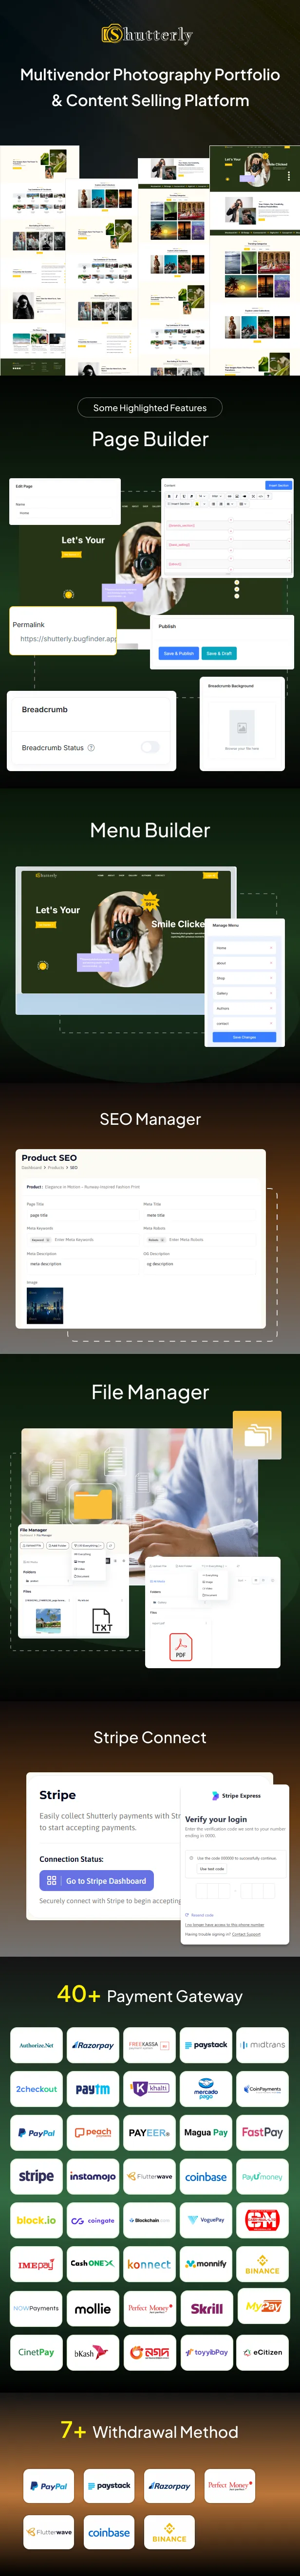Click Binance under Withdrawal Method
Image resolution: width=300 pixels, height=2576 pixels.
tap(169, 2532)
